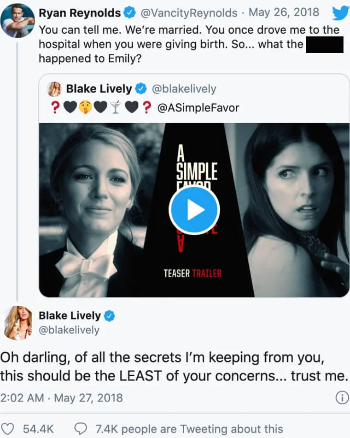Open the tweet info icon
The image size is (350, 438).
pos(341,398)
